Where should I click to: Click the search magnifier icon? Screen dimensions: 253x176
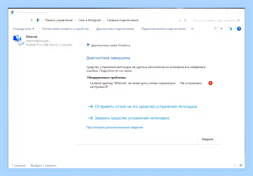[238, 20]
